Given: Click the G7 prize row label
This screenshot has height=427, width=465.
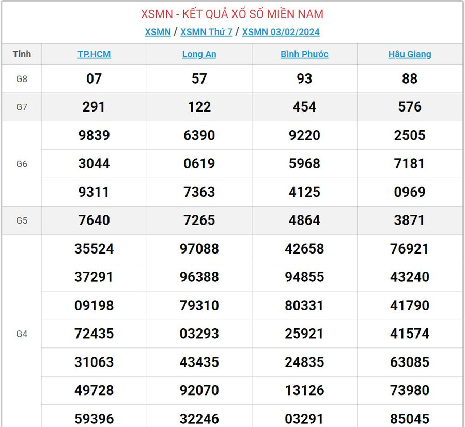Looking at the screenshot, I should click(x=22, y=107).
